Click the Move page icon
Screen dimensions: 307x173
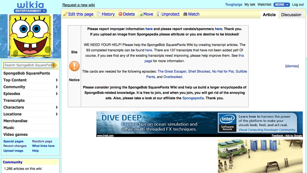pyautogui.click(x=141, y=14)
